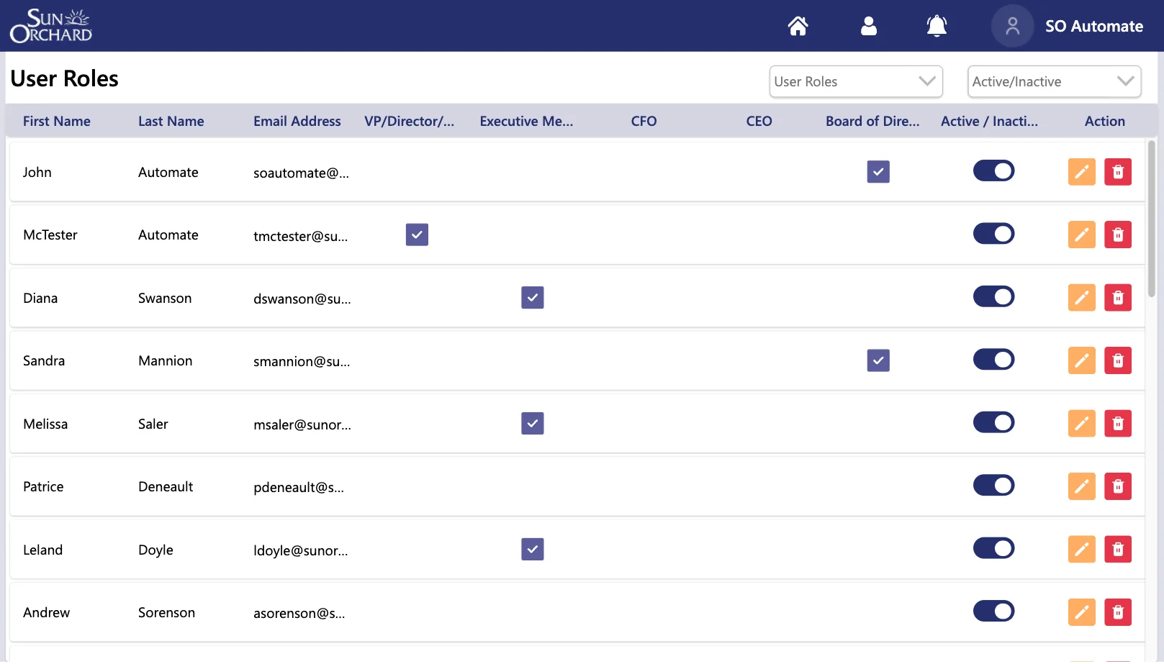Screen dimensions: 1164x664
Task: Uncheck Sandra Mannion's Board of Directors checkbox
Action: (877, 360)
